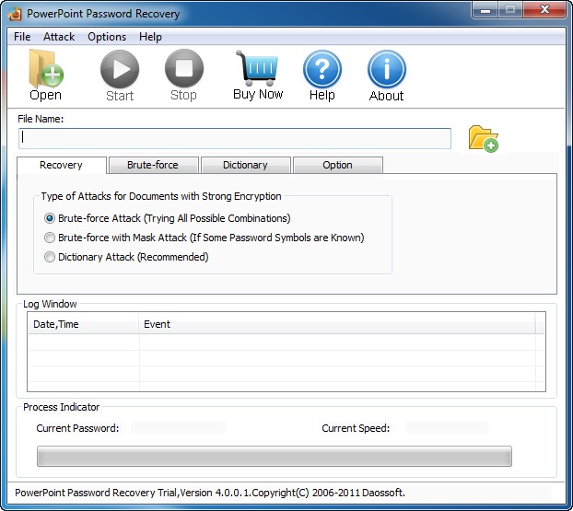This screenshot has height=511, width=573.
Task: Switch to the Dictionary tab
Action: click(245, 166)
